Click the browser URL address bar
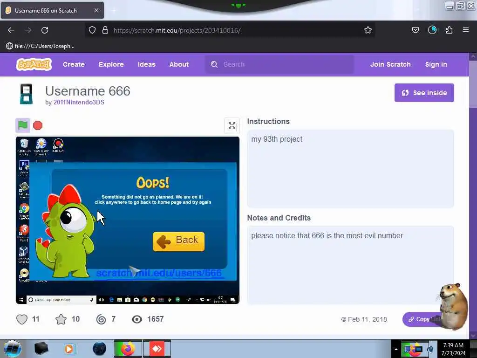The width and height of the screenshot is (477, 358). (230, 30)
